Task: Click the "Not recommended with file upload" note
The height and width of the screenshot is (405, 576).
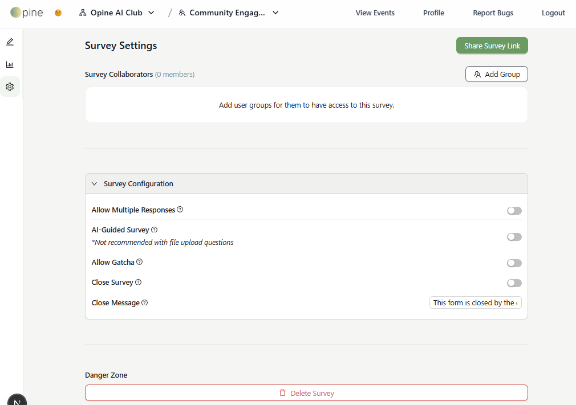Action: click(x=163, y=242)
